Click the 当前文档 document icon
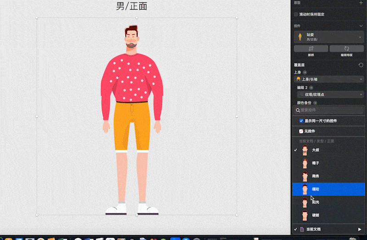 pyautogui.click(x=302, y=229)
